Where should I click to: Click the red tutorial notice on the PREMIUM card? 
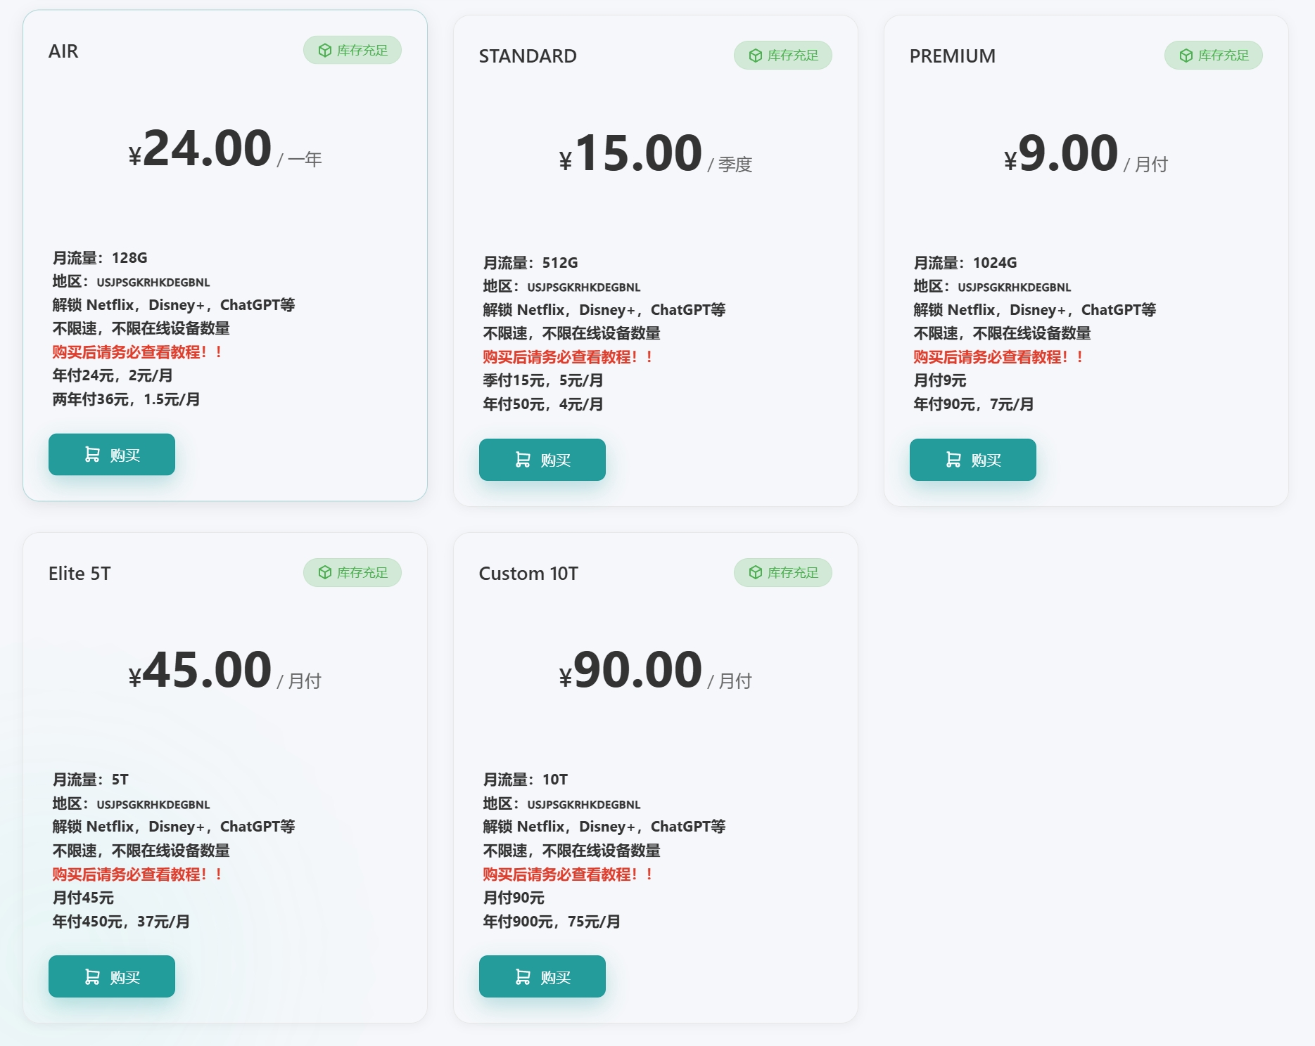tap(998, 357)
